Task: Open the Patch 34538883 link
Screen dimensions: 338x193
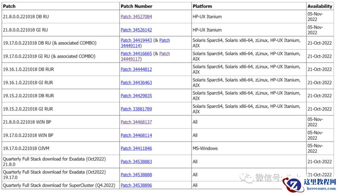Action: click(136, 162)
